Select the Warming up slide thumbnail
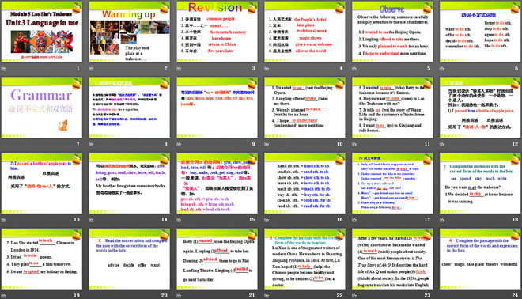This screenshot has height=299, width=522. 130,32
